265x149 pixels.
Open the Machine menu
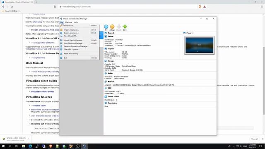(x=68, y=22)
